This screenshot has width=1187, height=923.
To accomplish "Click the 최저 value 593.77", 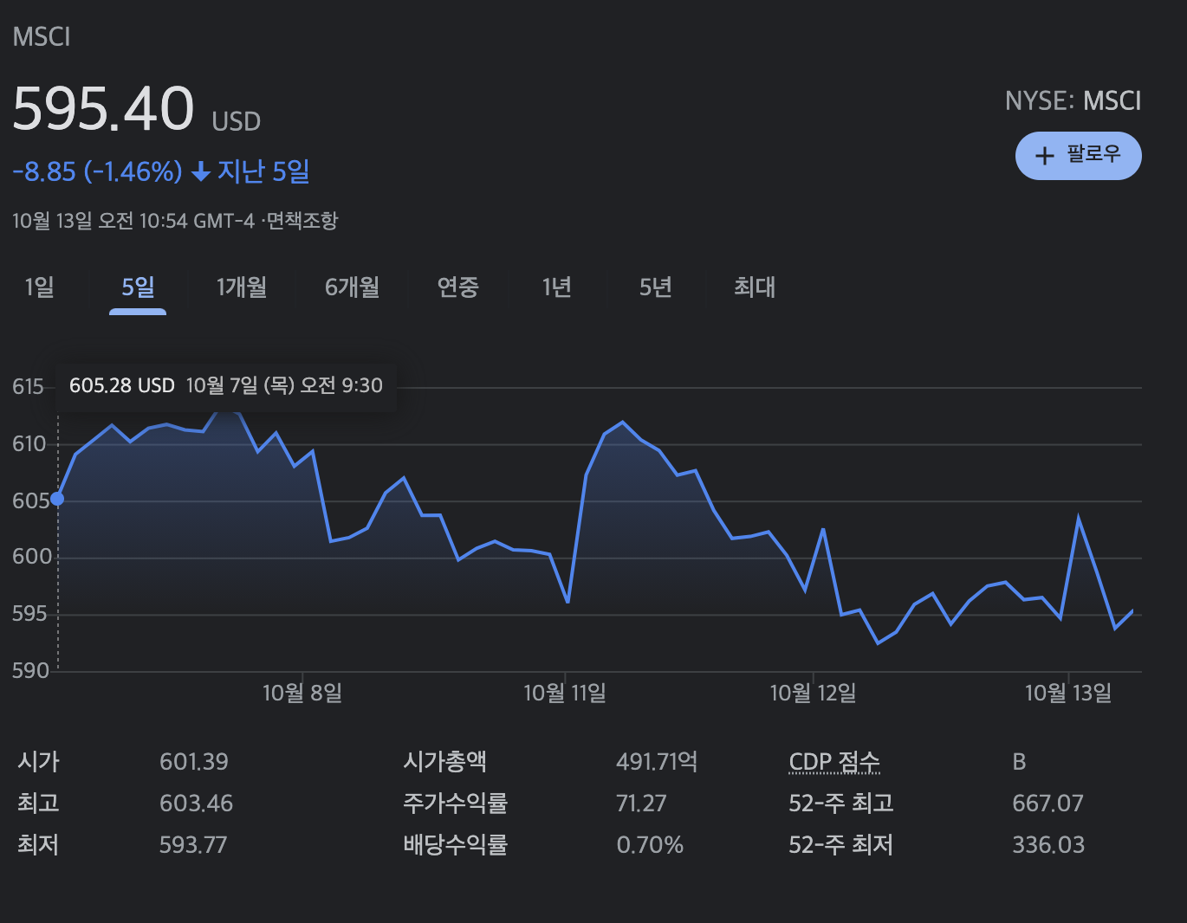I will coord(193,845).
